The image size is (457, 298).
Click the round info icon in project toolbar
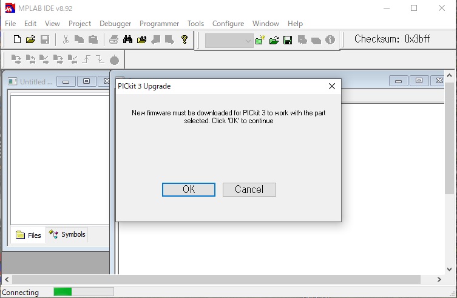tap(330, 39)
